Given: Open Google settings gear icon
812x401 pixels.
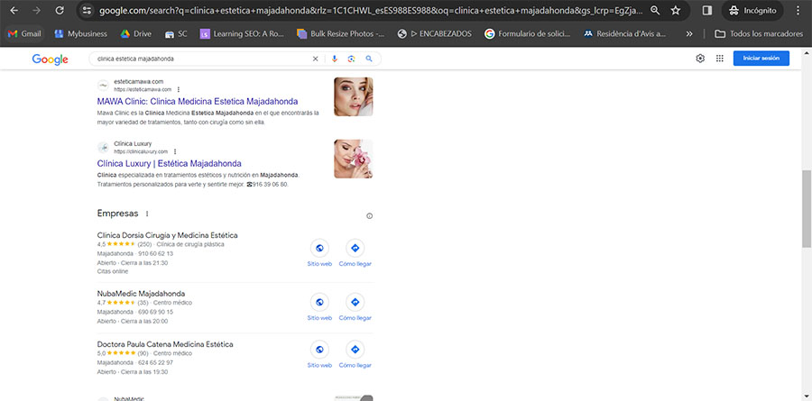Looking at the screenshot, I should 700,59.
